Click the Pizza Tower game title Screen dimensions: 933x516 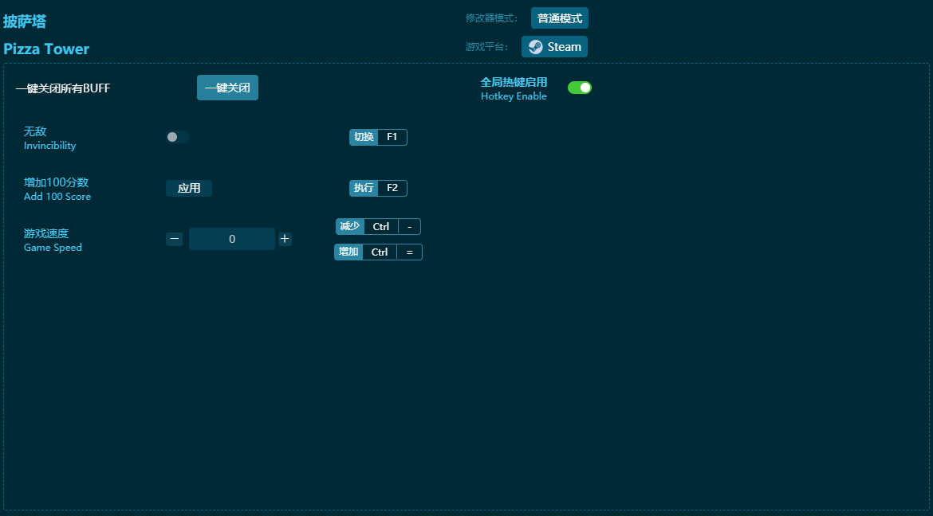pyautogui.click(x=46, y=49)
